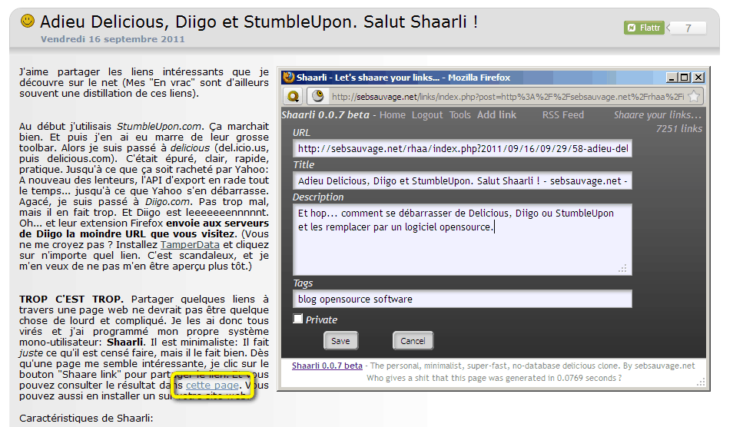
Task: Click the Flattr button
Action: click(x=644, y=28)
